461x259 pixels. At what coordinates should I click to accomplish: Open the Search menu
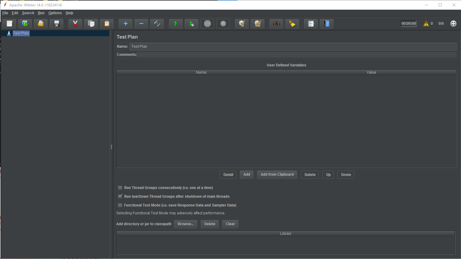point(28,13)
